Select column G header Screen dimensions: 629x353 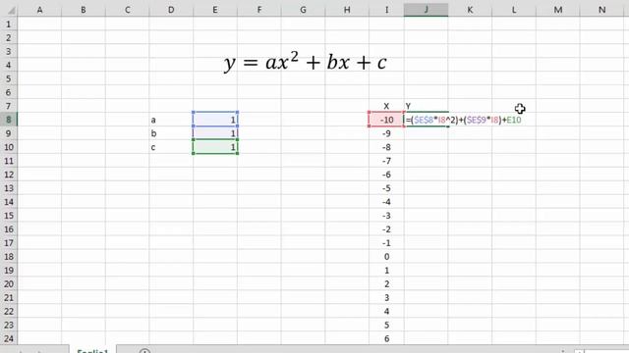pos(303,10)
